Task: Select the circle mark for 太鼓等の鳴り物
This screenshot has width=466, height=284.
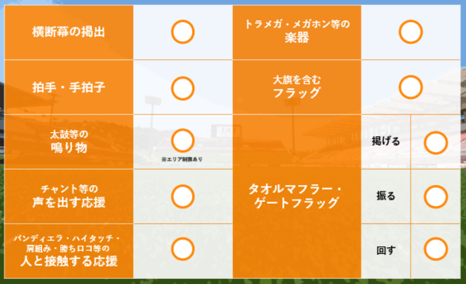Action: point(183,140)
